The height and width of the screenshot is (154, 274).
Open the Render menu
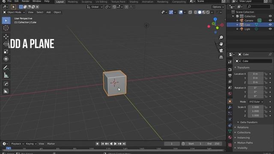pos(26,1)
